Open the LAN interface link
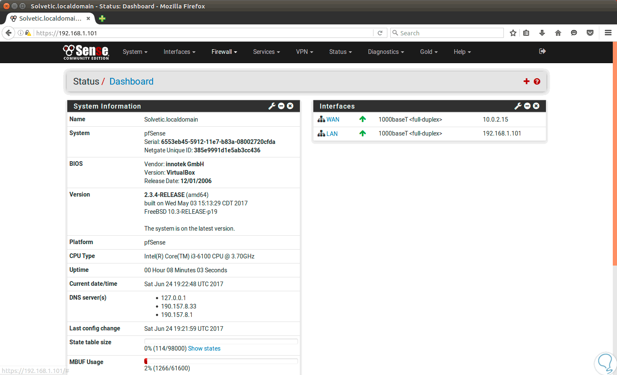617x375 pixels. coord(332,133)
